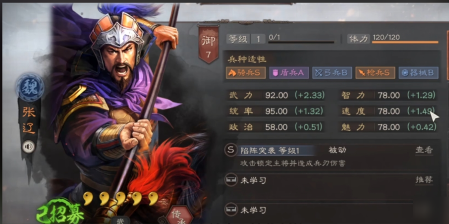Click the S rank skill circle icon

(231, 150)
